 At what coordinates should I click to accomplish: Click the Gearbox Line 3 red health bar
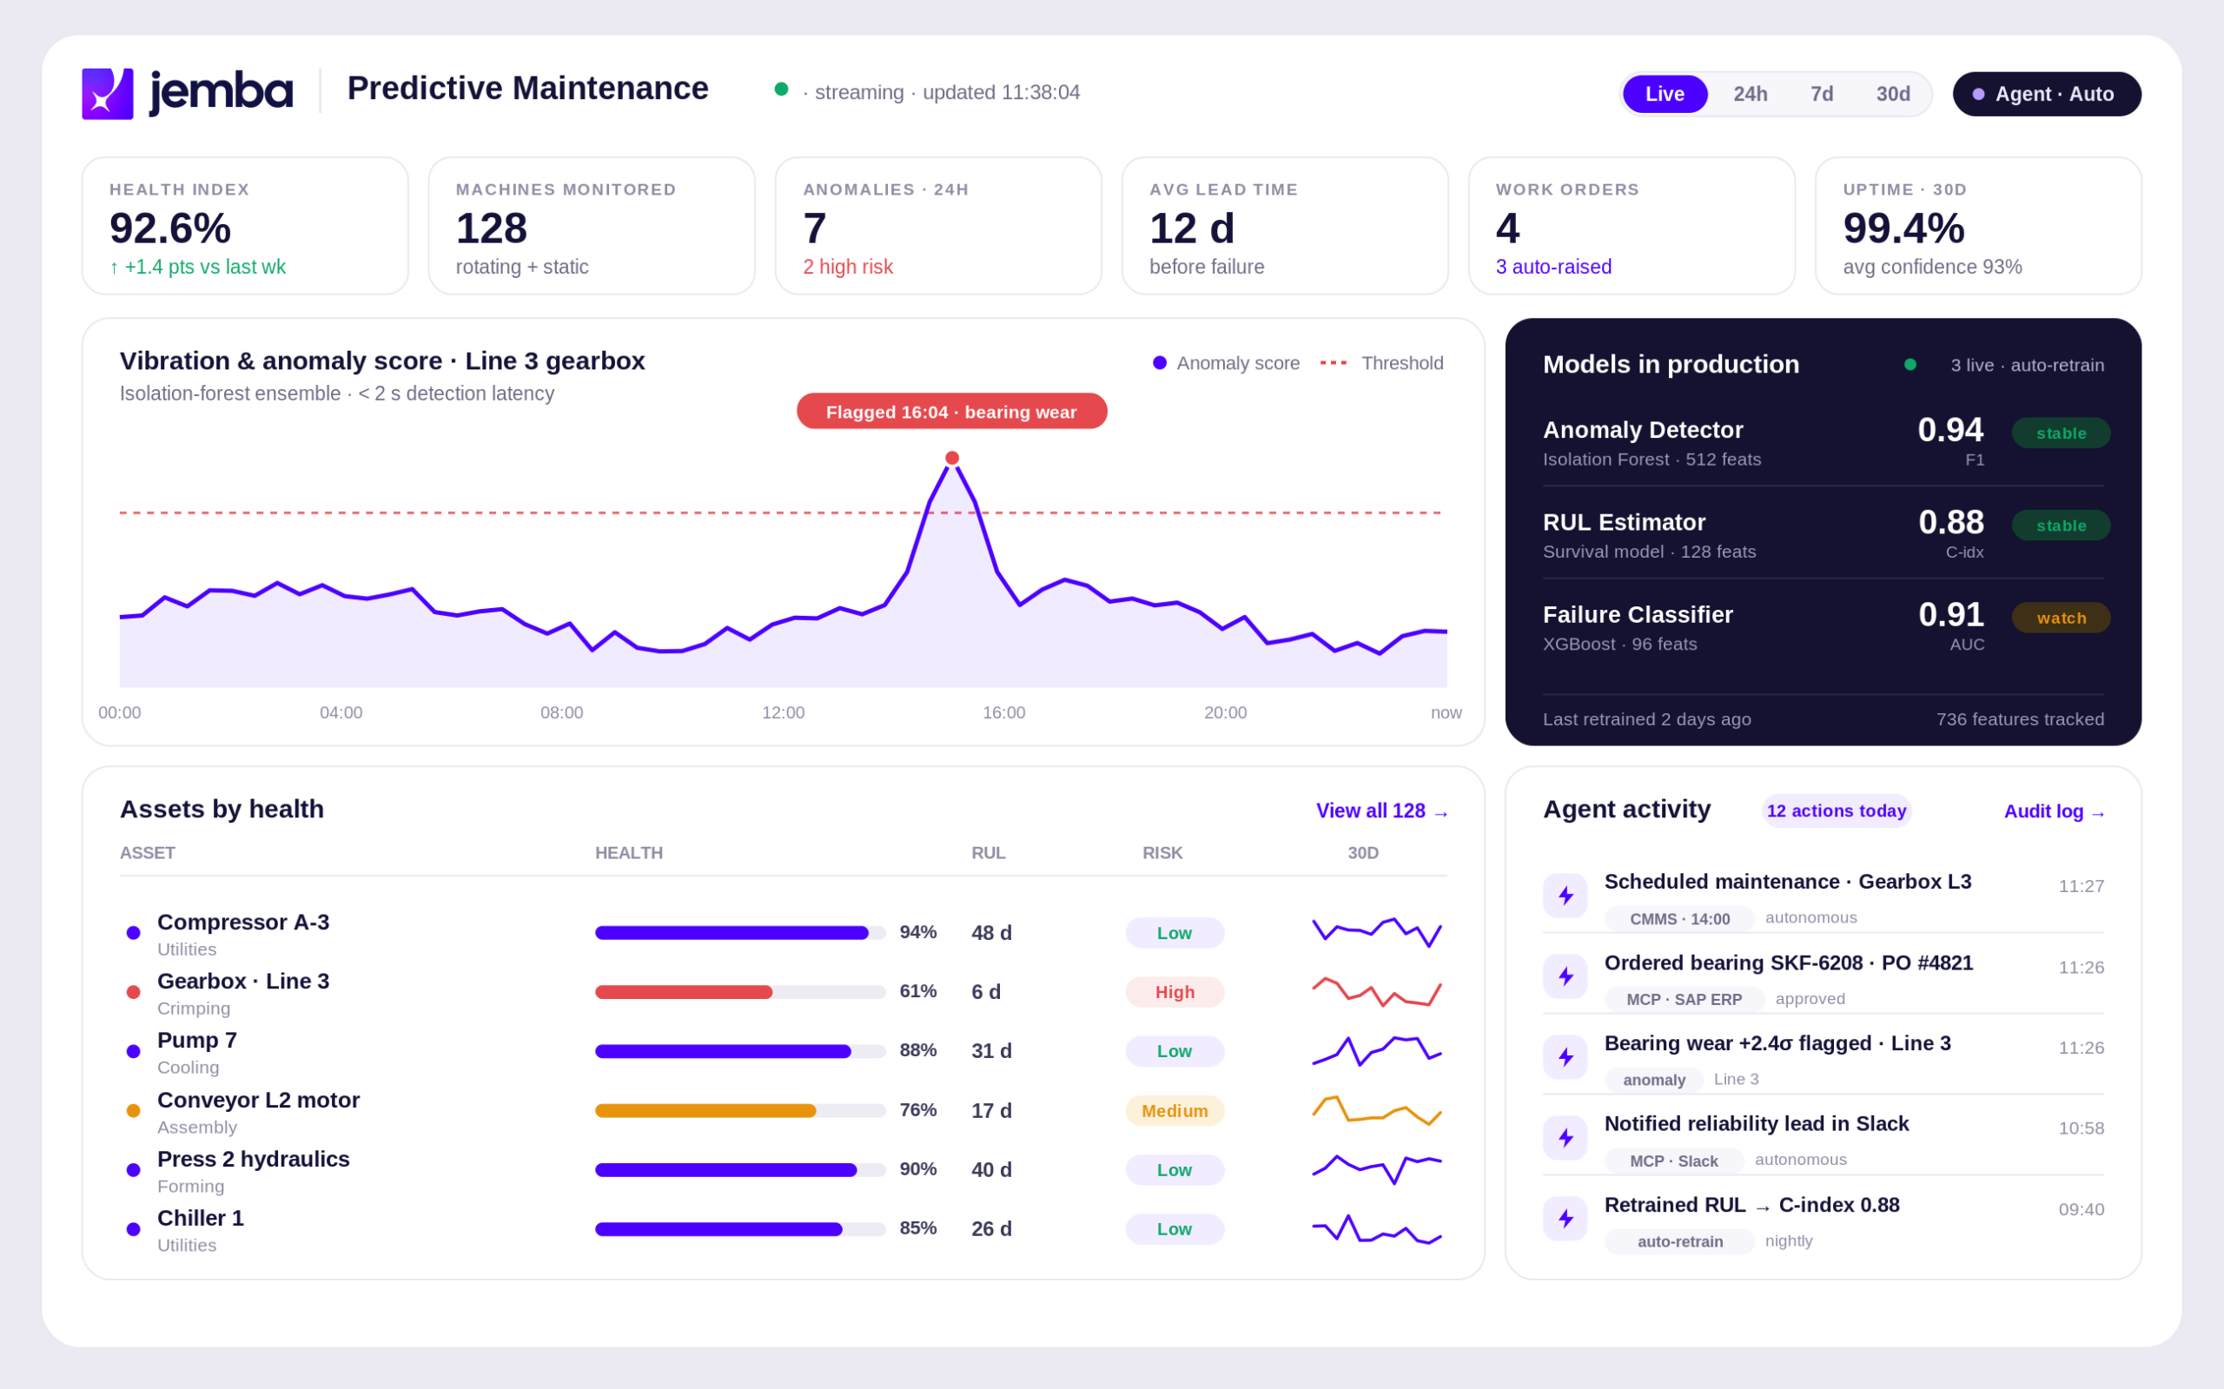(x=739, y=992)
